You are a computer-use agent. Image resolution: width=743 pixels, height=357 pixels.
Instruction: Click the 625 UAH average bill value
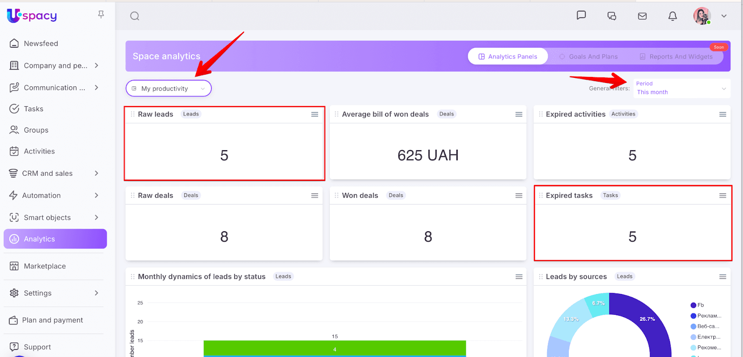pyautogui.click(x=428, y=155)
